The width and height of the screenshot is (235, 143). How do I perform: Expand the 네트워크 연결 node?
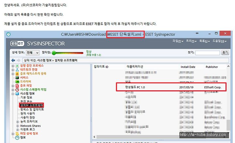[13, 70]
